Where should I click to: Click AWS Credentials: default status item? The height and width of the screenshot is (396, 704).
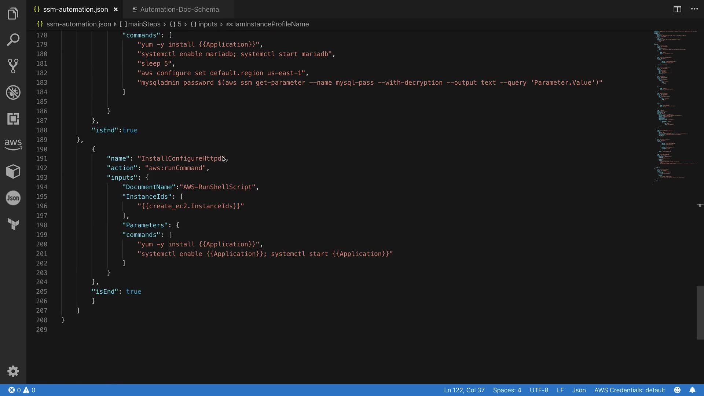click(x=629, y=390)
